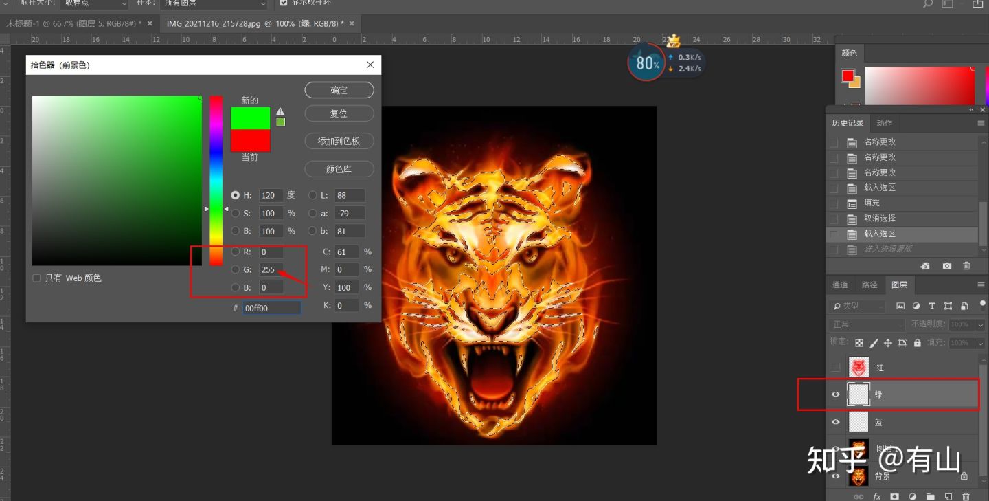Open the 取样大小 dropdown
Screen dimensions: 989x501
(94, 3)
